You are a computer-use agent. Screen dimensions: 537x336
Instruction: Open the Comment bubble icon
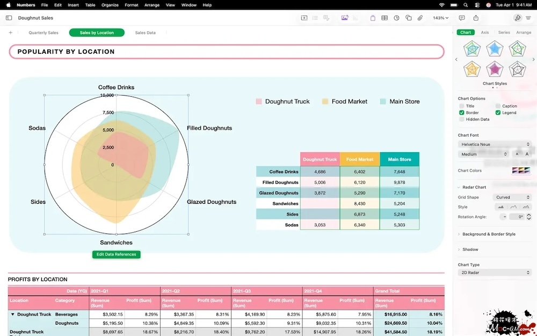[461, 18]
